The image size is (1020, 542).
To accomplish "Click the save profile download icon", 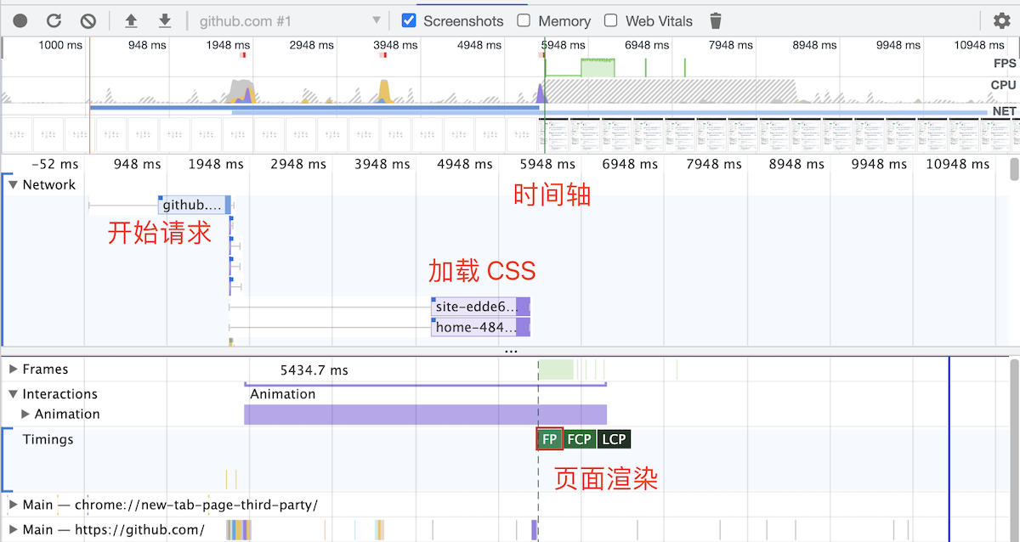I will coord(165,21).
